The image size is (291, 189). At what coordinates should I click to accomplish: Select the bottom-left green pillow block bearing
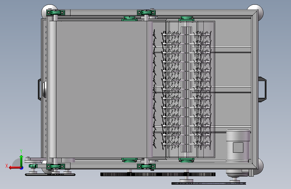(56, 166)
